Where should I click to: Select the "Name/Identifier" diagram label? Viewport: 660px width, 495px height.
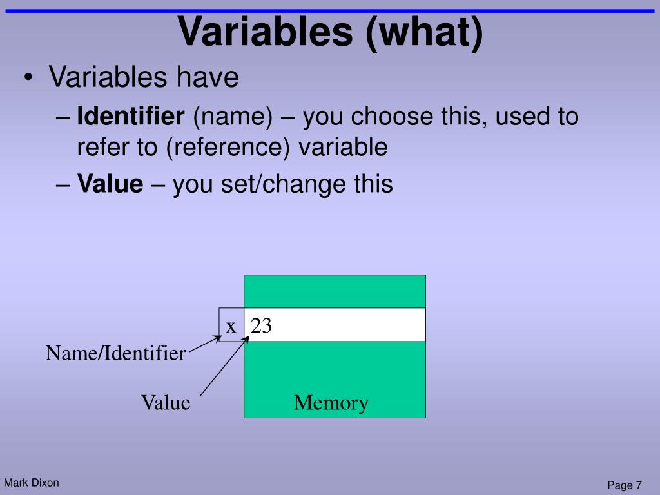[x=115, y=353]
